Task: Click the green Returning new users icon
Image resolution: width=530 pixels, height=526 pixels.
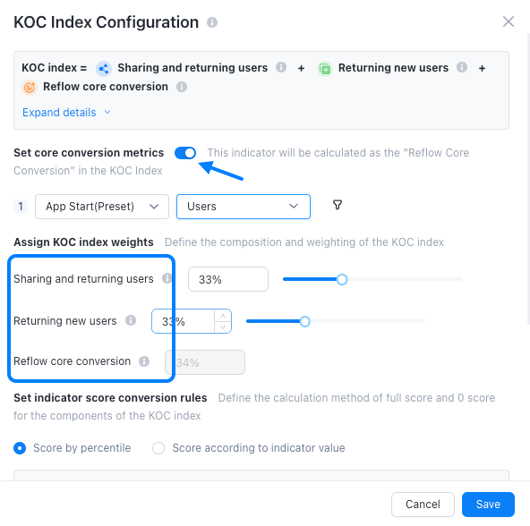Action: click(325, 69)
